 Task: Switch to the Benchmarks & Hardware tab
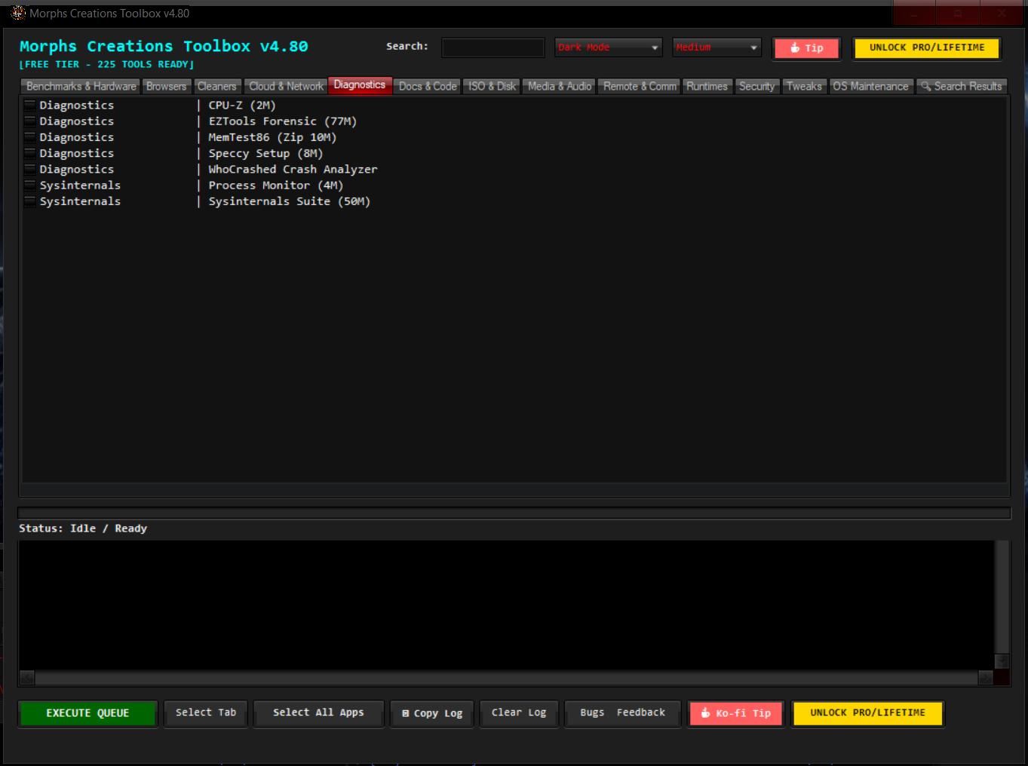point(81,87)
